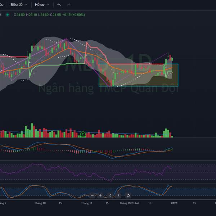
Task: Click the closing price value C24.95
Action: coord(55,15)
